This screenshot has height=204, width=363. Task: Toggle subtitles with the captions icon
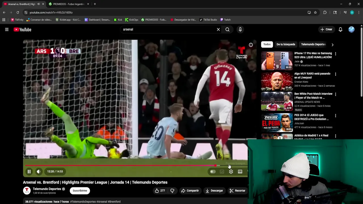coord(222,171)
